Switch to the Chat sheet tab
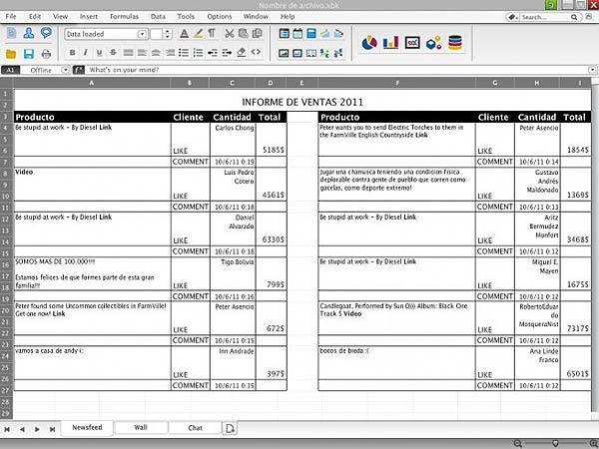 pyautogui.click(x=196, y=428)
